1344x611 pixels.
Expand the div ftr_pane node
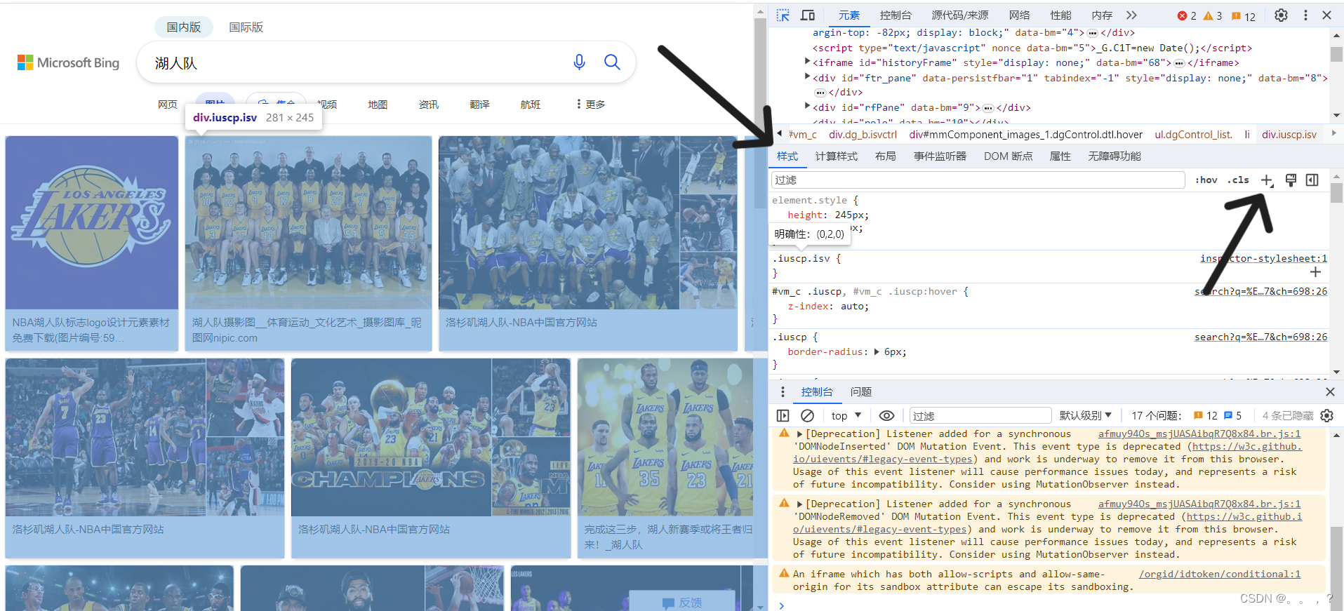coord(807,77)
